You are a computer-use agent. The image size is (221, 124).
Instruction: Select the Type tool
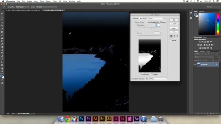[x=2, y=59]
